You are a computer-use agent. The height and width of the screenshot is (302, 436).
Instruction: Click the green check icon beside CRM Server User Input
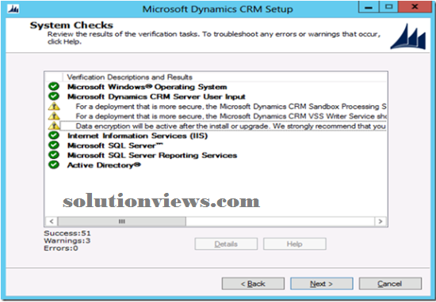tap(54, 96)
